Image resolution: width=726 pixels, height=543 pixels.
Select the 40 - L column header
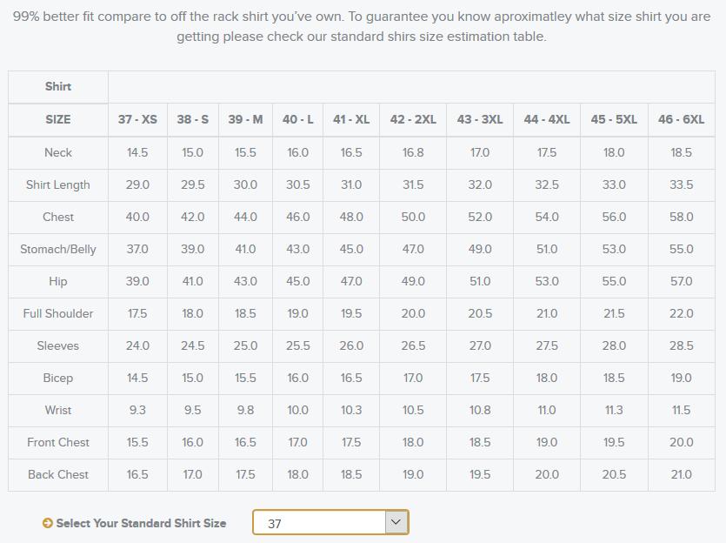coord(297,119)
